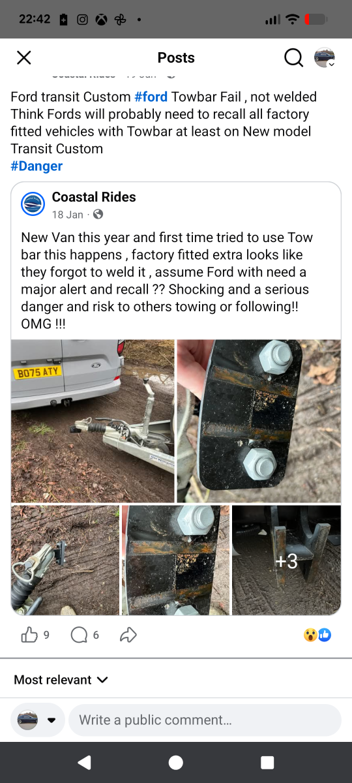Tap the Like thumbs-up icon
The height and width of the screenshot is (783, 352).
(x=29, y=634)
